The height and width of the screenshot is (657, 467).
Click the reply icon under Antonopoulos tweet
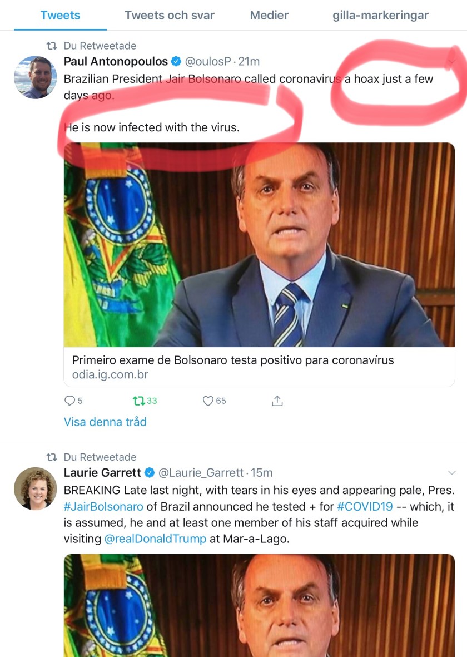70,401
